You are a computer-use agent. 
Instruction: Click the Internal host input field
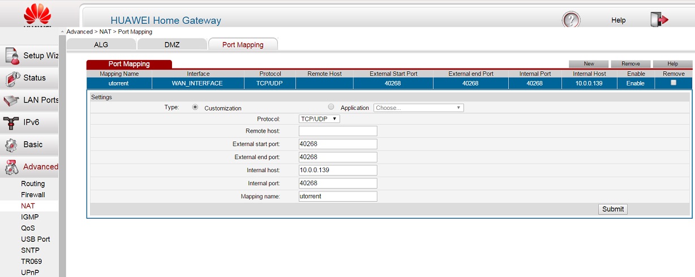tap(338, 170)
